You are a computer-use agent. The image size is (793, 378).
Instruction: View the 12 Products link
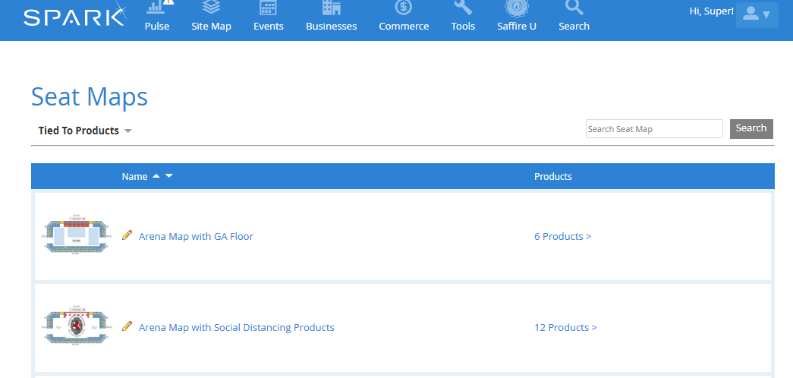[x=565, y=327]
